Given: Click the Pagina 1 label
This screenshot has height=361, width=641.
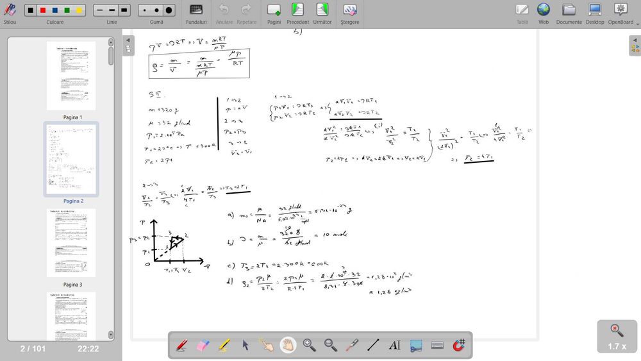Looking at the screenshot, I should point(72,117).
